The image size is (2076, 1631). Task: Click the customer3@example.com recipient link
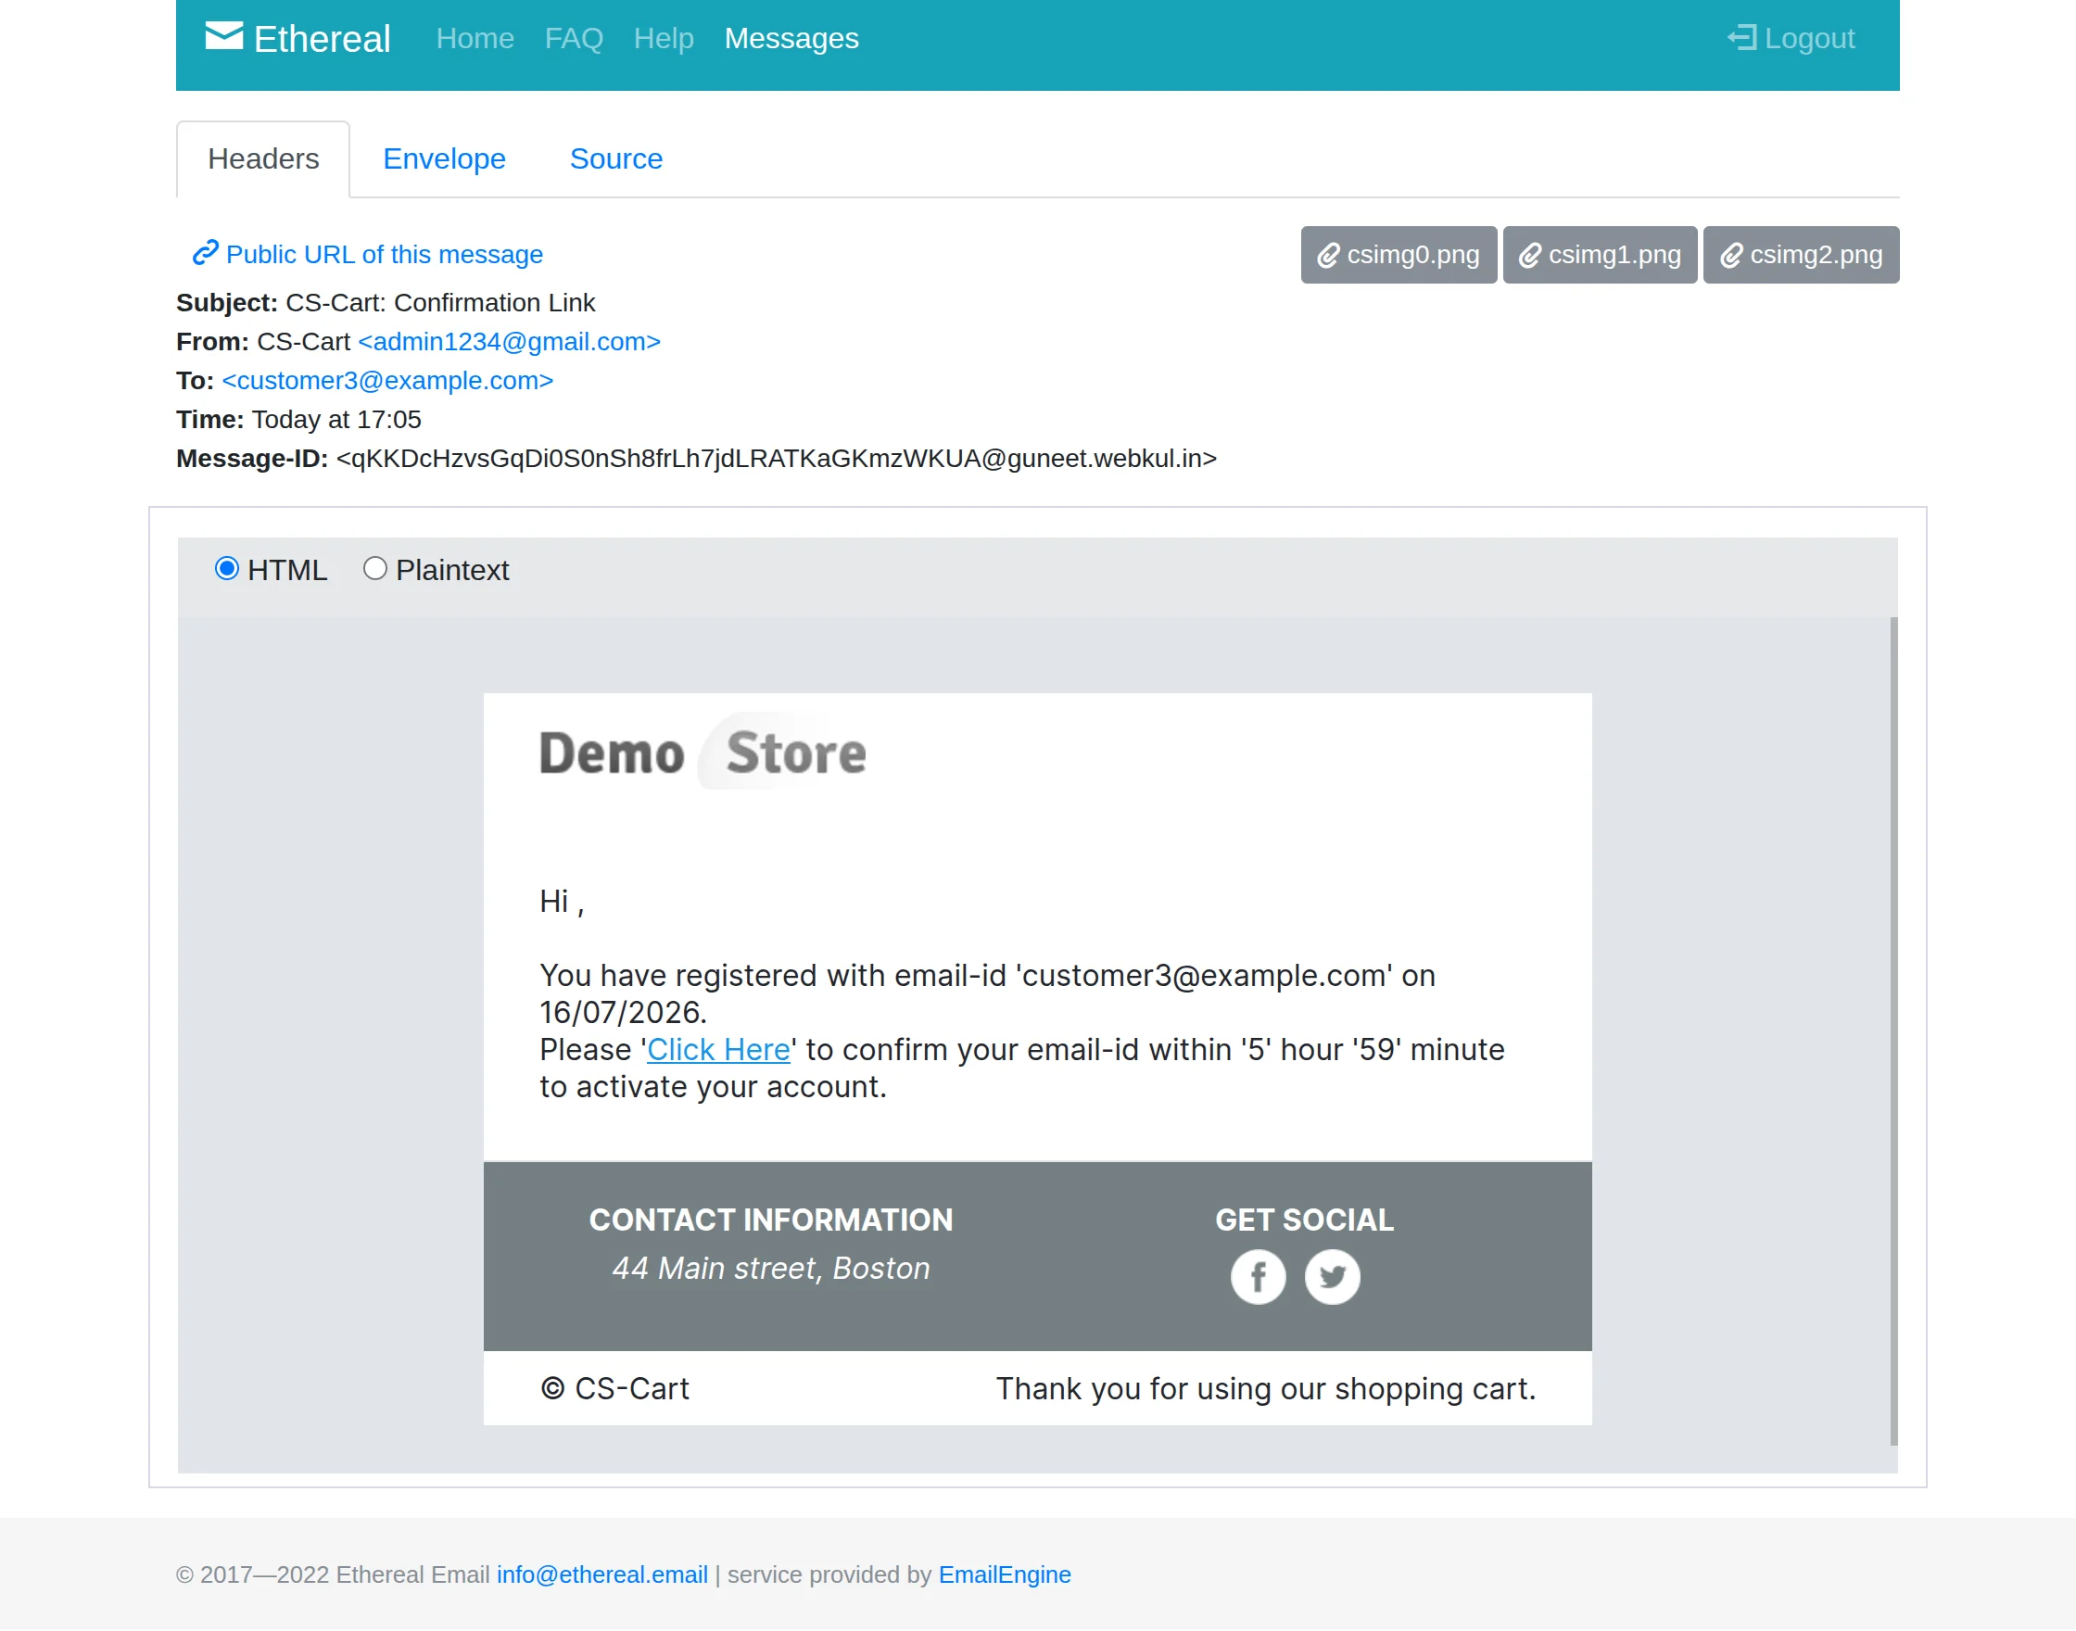coord(386,380)
